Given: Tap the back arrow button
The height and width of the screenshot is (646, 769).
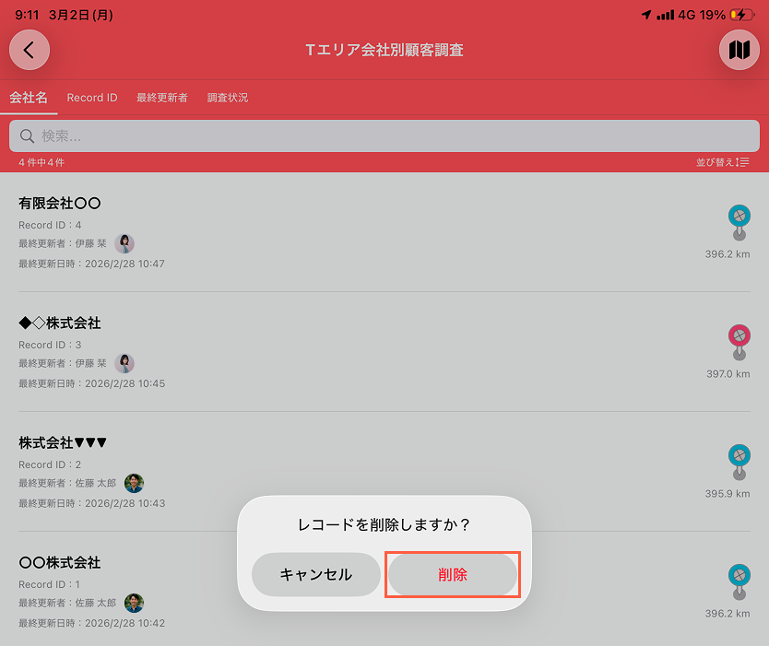Looking at the screenshot, I should (x=30, y=50).
